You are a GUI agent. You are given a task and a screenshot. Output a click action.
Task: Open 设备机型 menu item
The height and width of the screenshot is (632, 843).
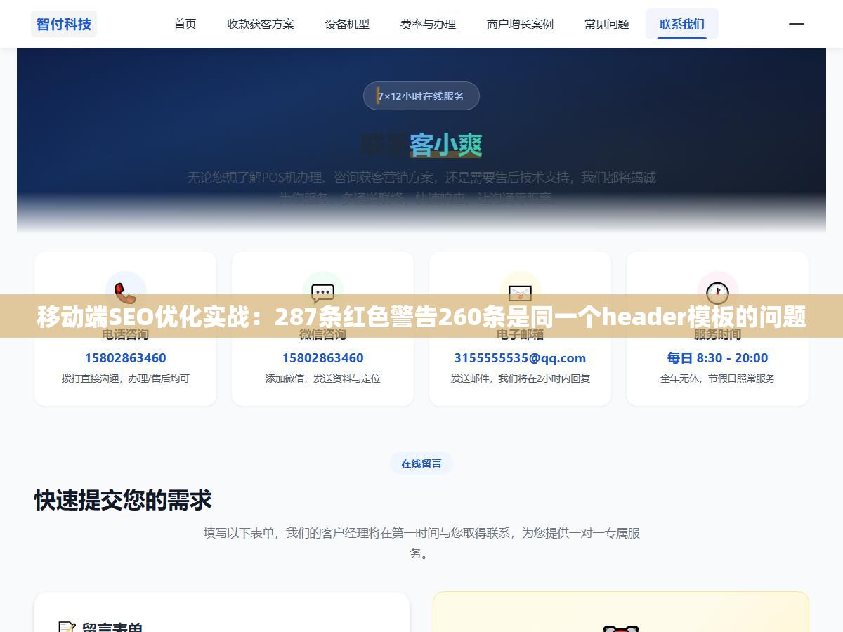coord(347,24)
